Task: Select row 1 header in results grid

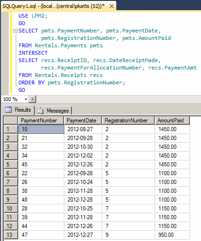Action: click(x=11, y=129)
